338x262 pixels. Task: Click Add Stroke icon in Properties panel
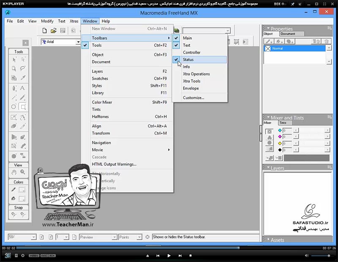(x=269, y=41)
